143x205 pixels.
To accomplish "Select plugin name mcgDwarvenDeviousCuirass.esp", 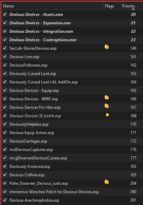I will click(x=38, y=158).
